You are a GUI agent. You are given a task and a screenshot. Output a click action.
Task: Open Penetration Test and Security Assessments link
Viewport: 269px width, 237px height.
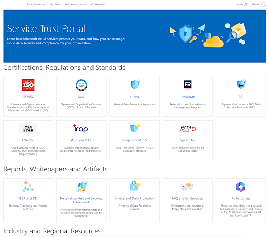(x=81, y=200)
